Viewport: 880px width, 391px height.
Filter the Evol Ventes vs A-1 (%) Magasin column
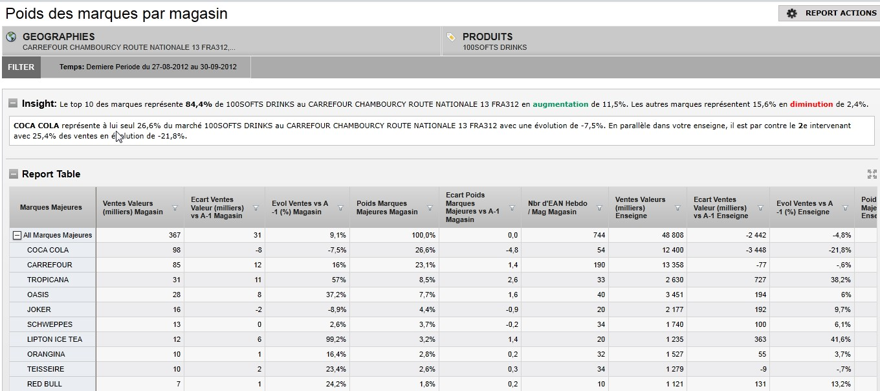pyautogui.click(x=341, y=208)
